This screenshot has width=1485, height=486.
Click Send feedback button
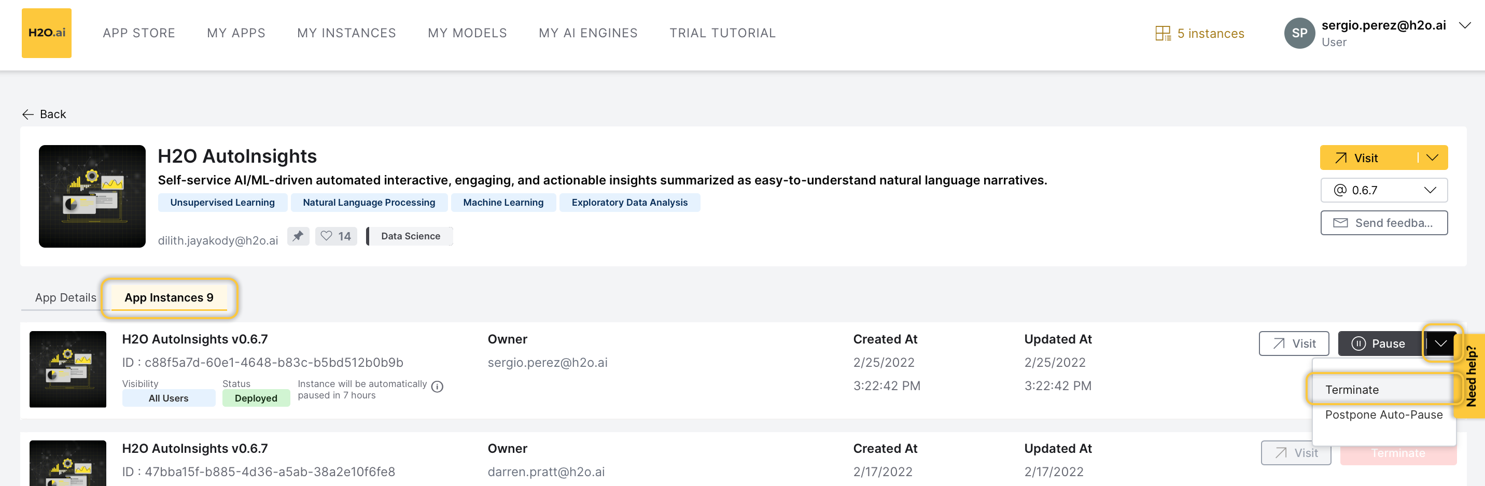[x=1383, y=222]
